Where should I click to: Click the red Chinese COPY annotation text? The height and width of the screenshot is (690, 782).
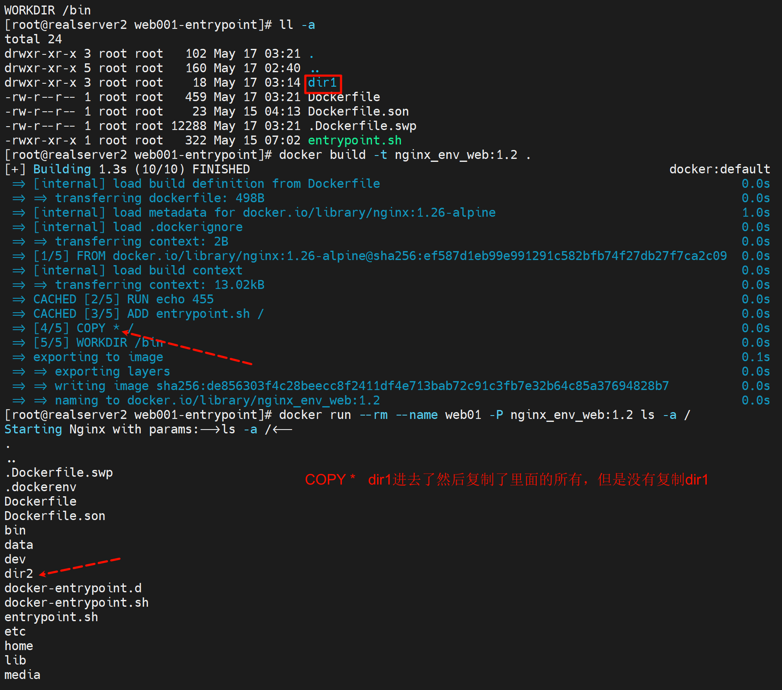coord(506,480)
